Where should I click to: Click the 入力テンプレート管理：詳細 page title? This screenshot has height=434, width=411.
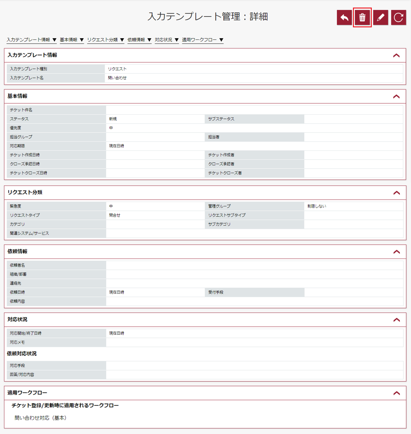coord(208,17)
